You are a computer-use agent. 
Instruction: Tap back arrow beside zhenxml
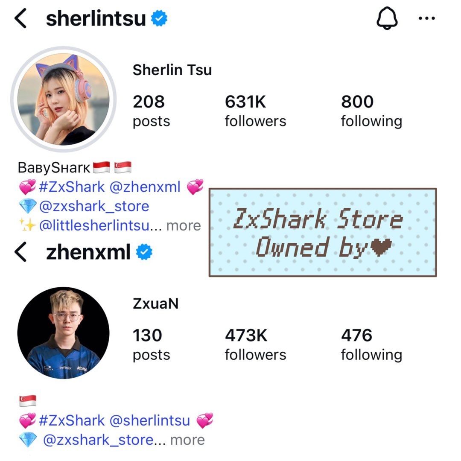20,252
